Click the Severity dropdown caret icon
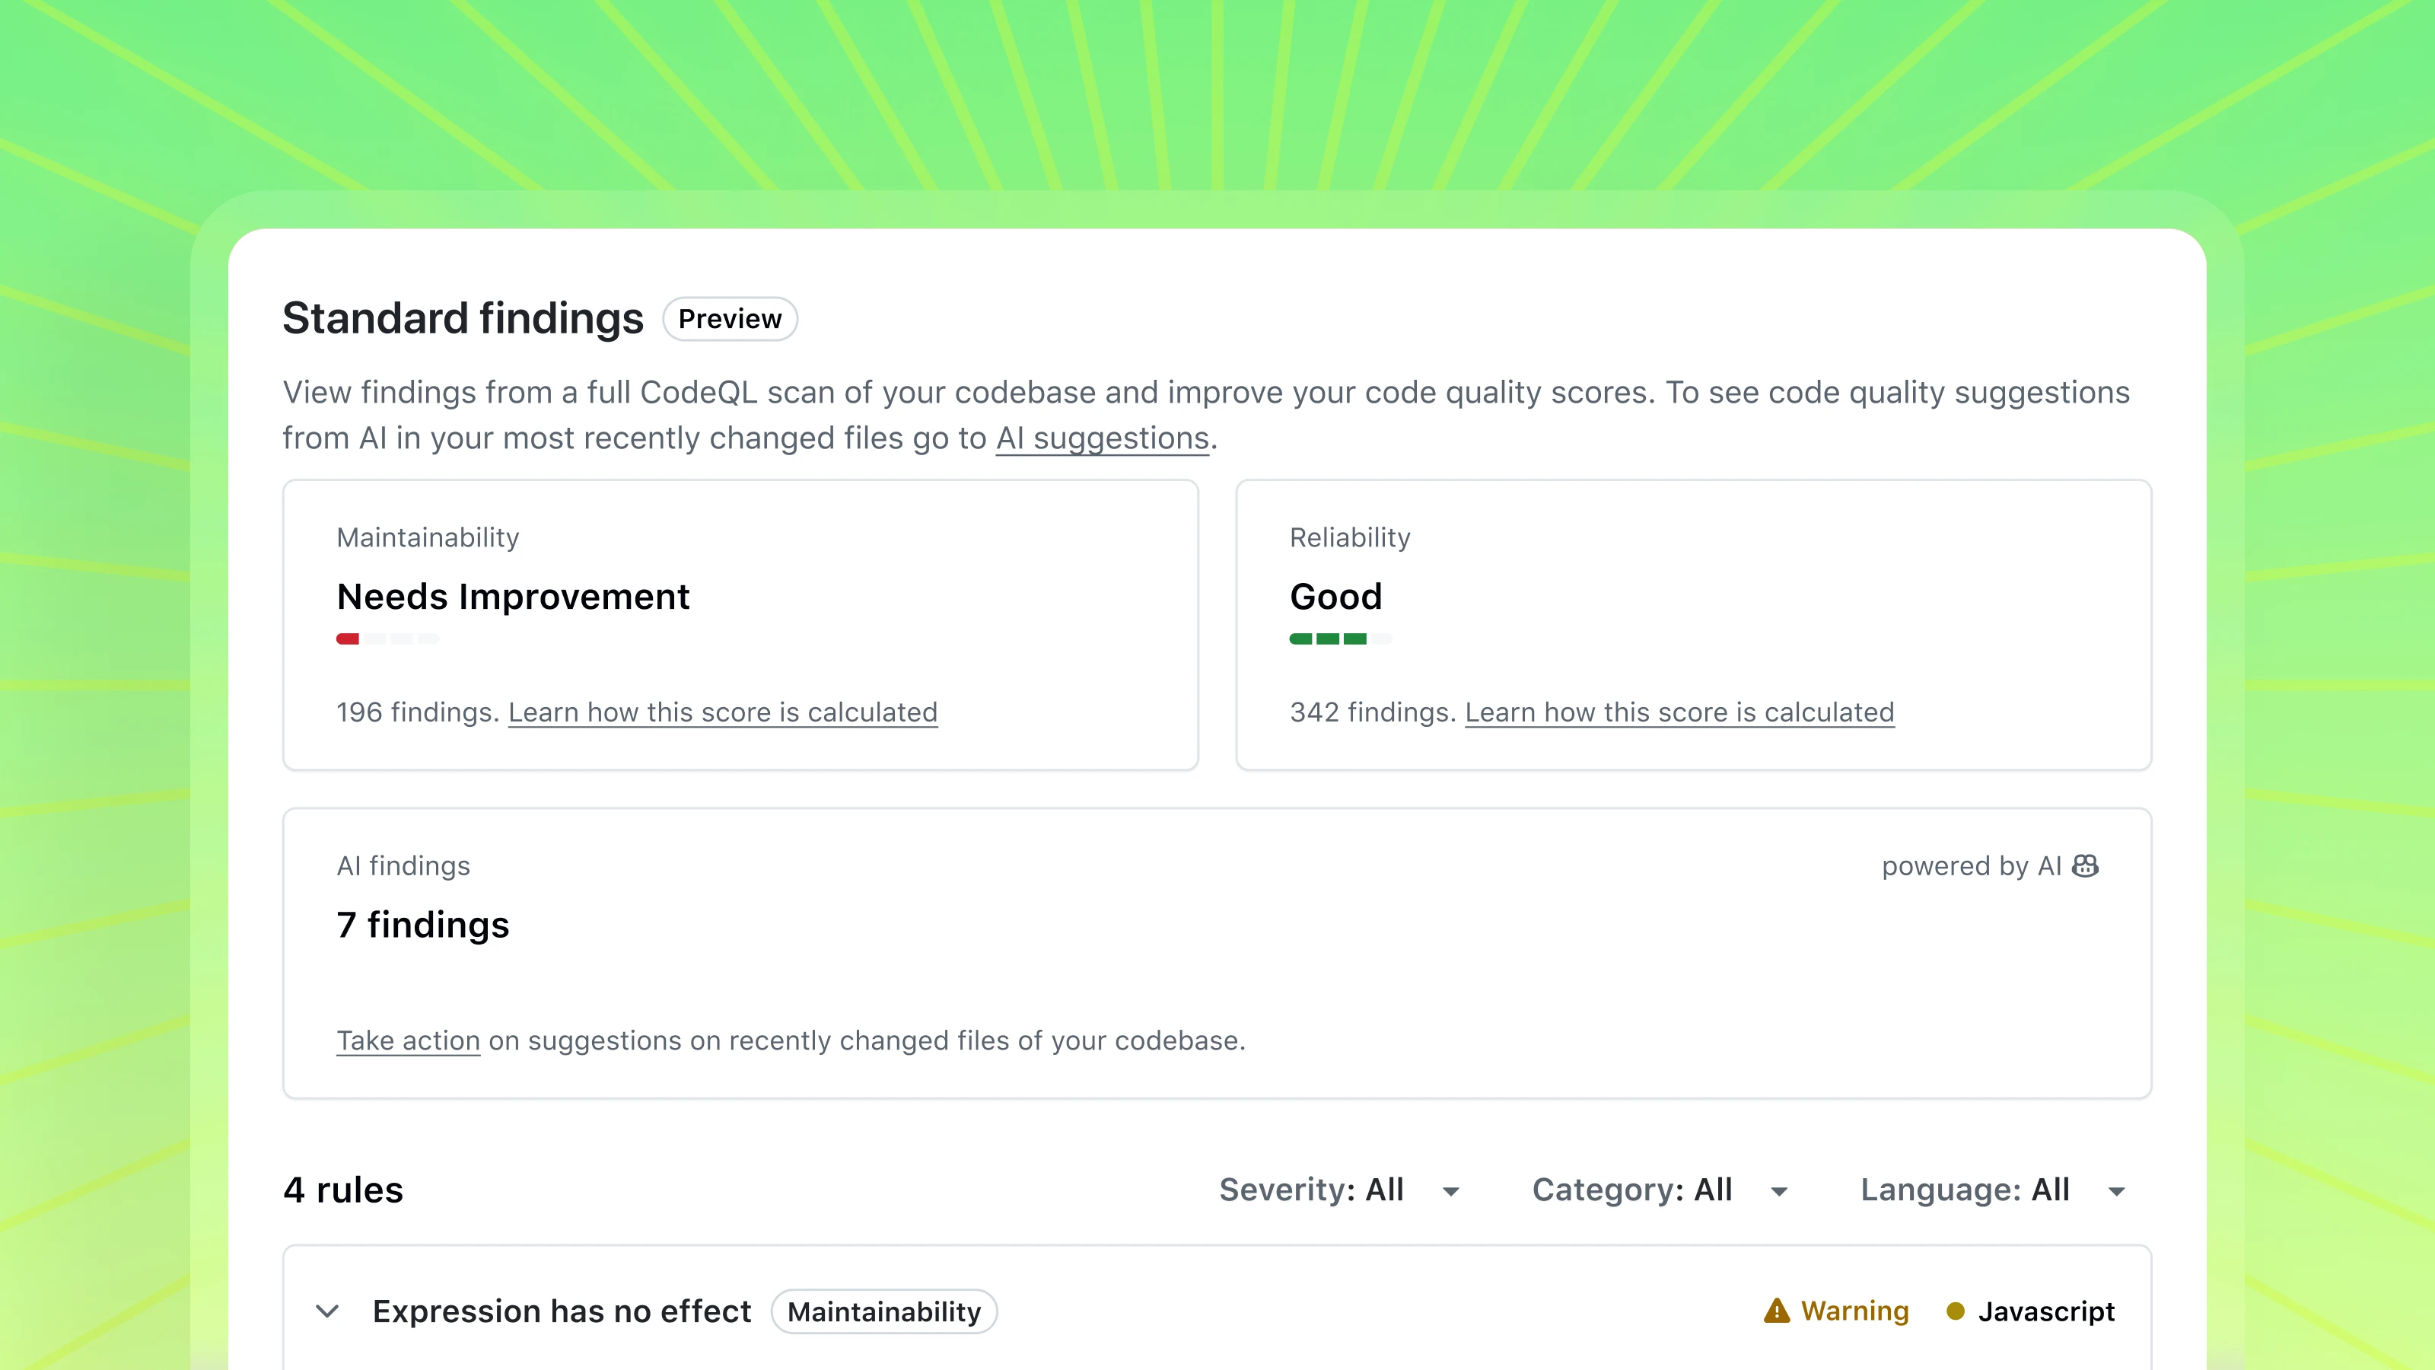The height and width of the screenshot is (1370, 2435). pyautogui.click(x=1450, y=1191)
